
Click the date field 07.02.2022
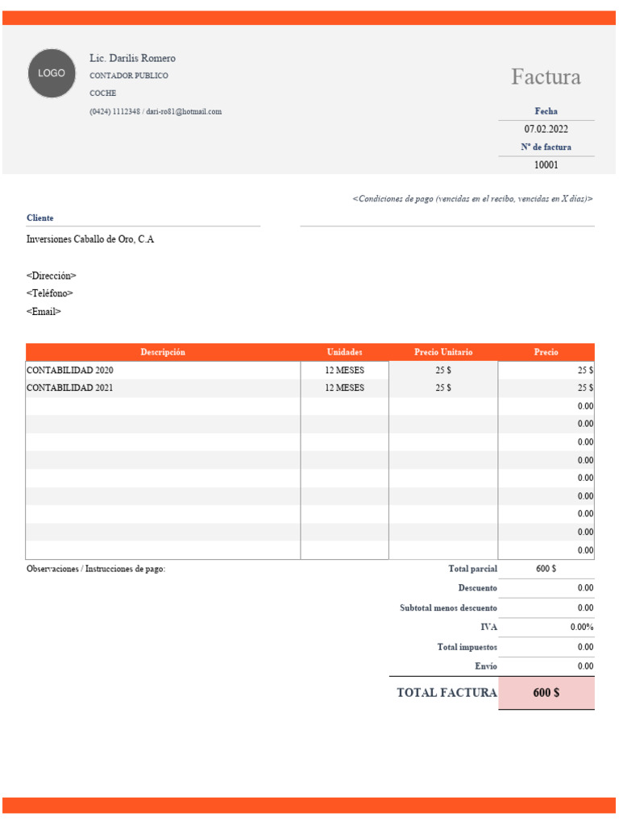(546, 129)
